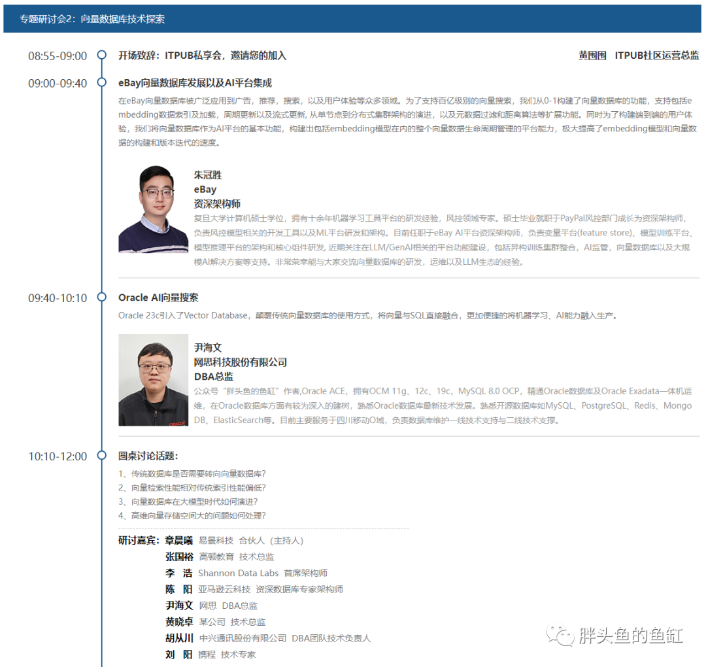Click the header 专题研讨会2：向量数据库技术探索
This screenshot has width=706, height=667.
[x=92, y=19]
